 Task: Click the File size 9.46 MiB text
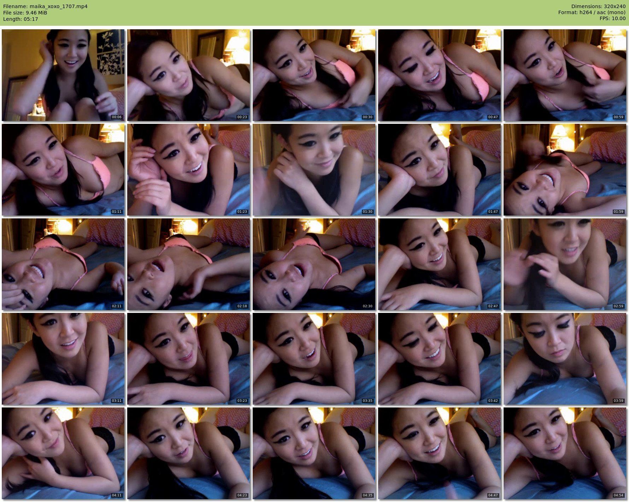click(25, 13)
